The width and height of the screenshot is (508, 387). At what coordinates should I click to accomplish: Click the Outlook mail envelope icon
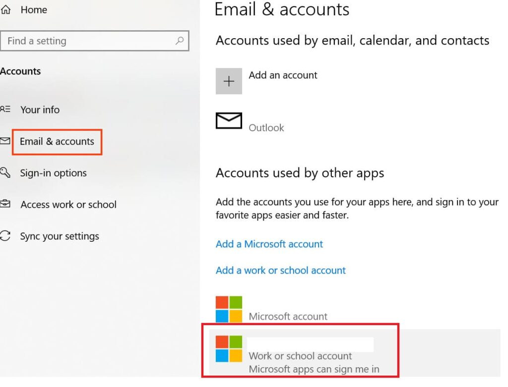tap(229, 121)
